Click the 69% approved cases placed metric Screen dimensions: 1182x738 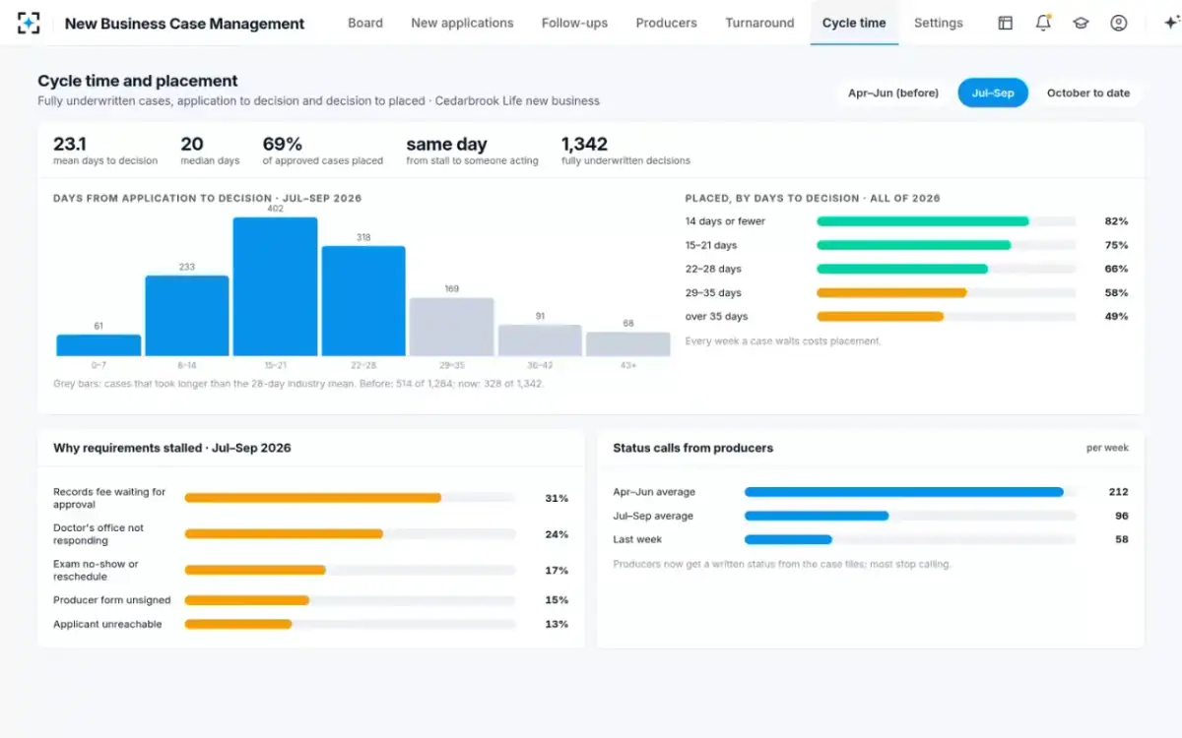[x=322, y=151]
